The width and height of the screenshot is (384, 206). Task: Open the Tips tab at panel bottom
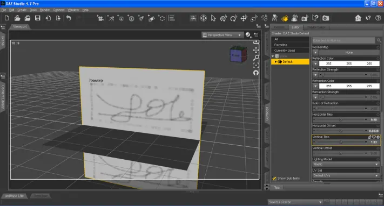tap(277, 188)
